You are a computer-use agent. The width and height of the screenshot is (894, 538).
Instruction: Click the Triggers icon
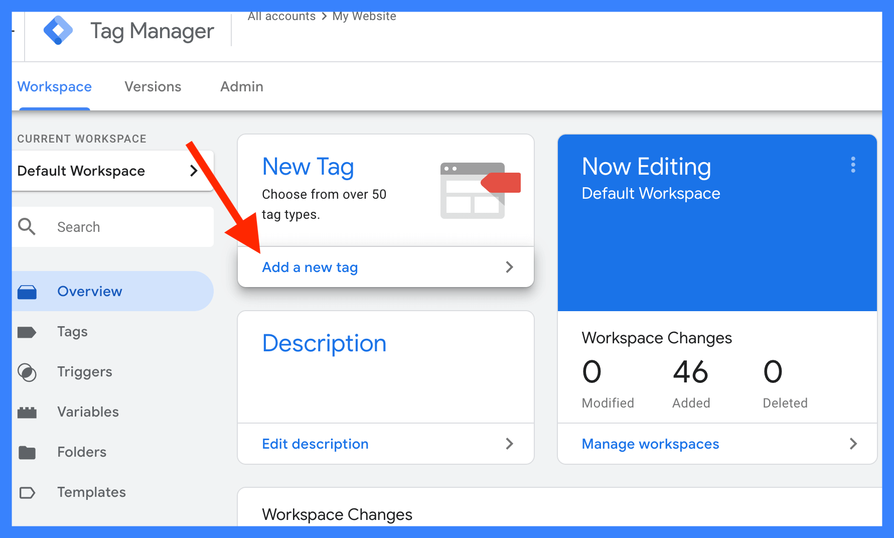point(28,371)
